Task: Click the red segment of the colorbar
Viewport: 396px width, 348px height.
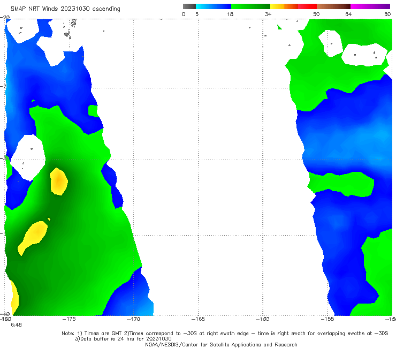Action: click(x=307, y=6)
